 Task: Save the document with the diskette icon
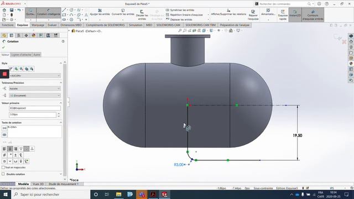[12, 10]
